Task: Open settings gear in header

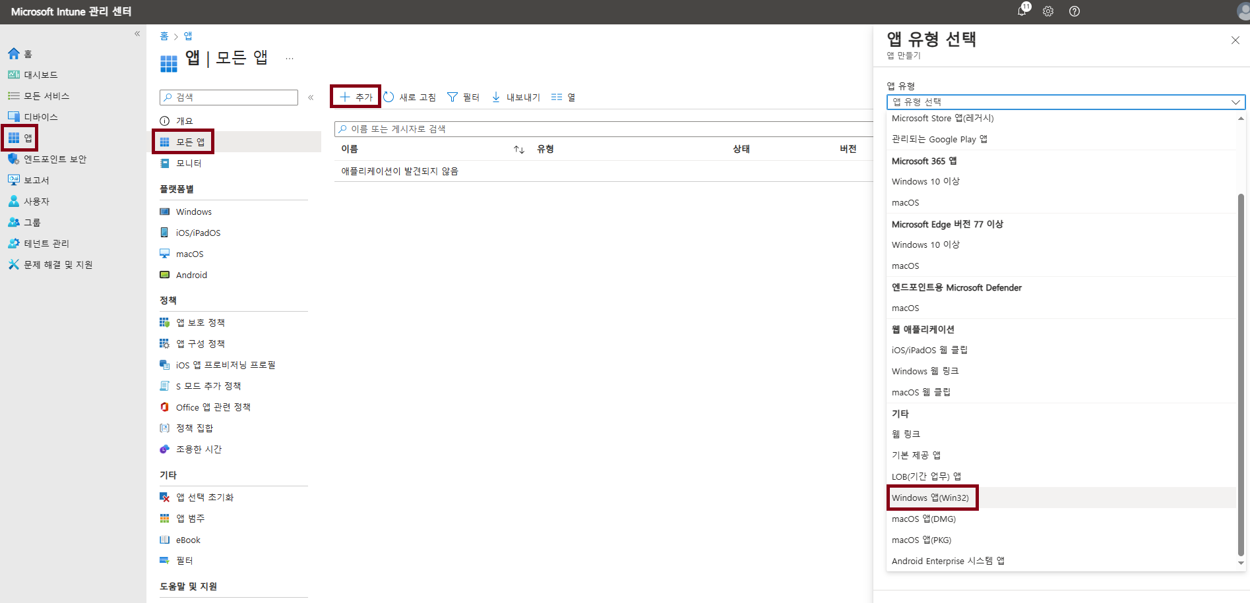Action: (1048, 11)
